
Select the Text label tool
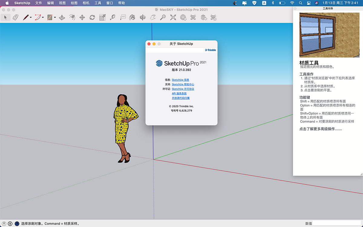click(x=123, y=18)
